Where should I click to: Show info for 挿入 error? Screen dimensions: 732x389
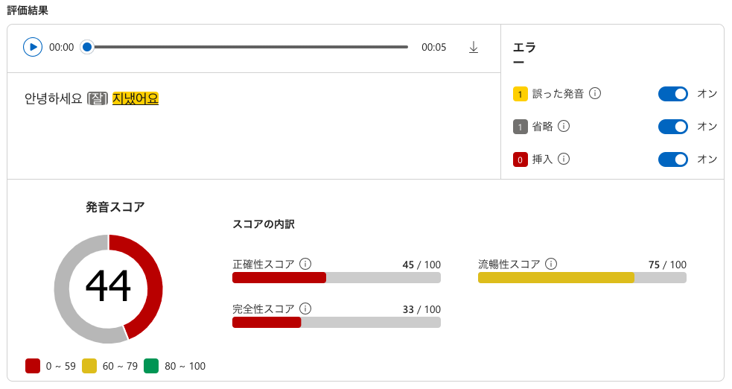pyautogui.click(x=564, y=159)
